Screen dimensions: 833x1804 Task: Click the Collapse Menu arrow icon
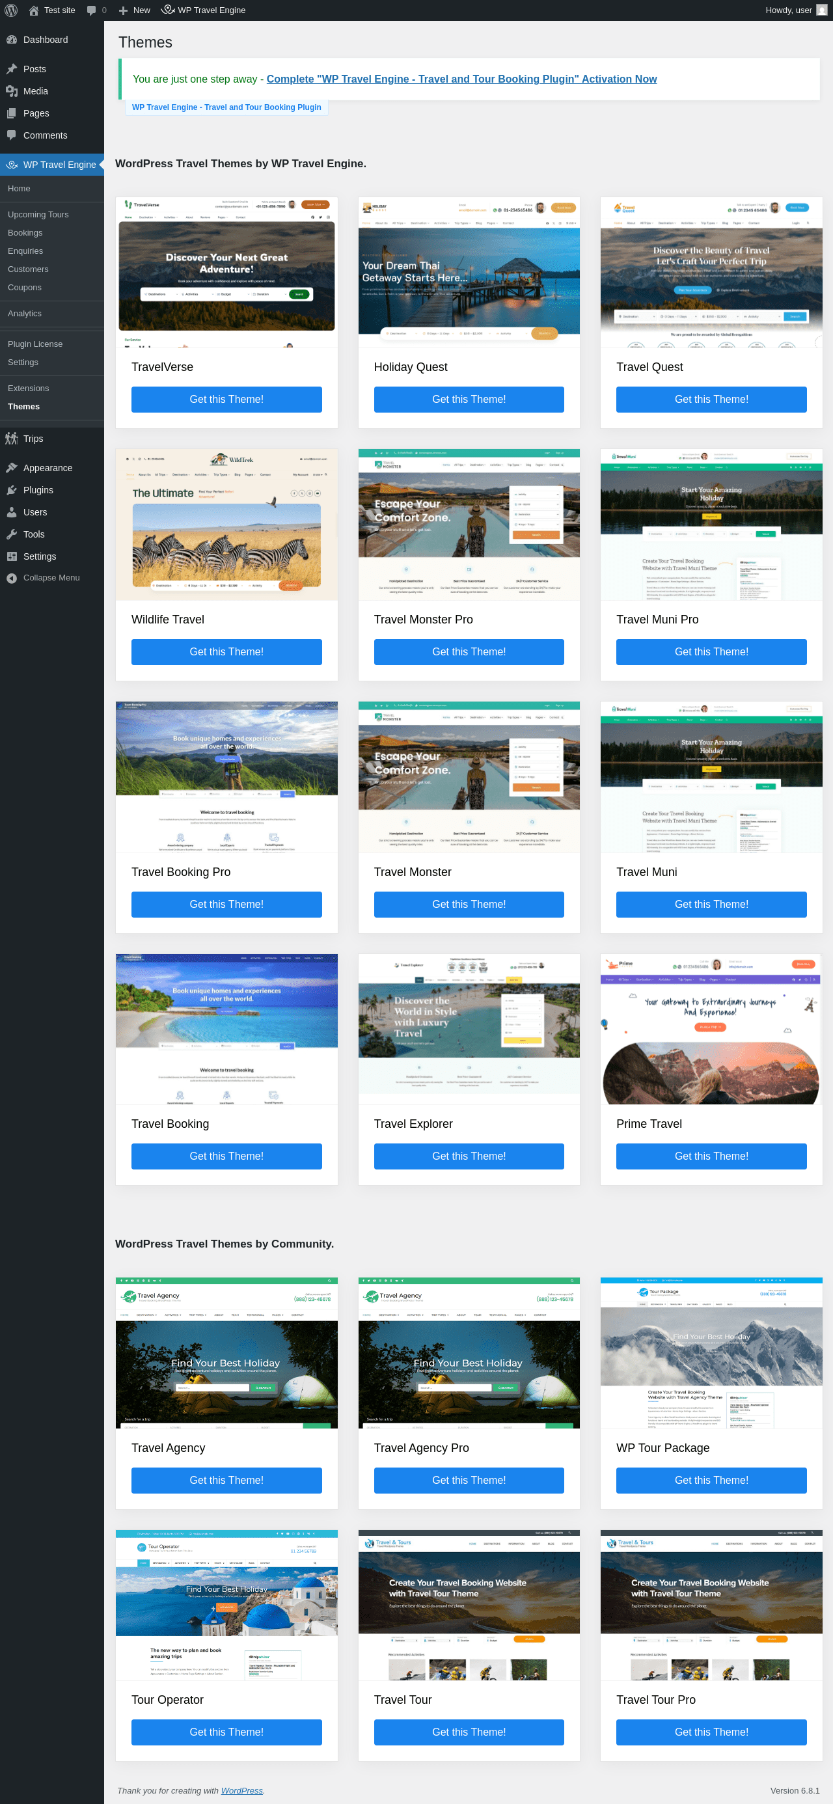12,578
